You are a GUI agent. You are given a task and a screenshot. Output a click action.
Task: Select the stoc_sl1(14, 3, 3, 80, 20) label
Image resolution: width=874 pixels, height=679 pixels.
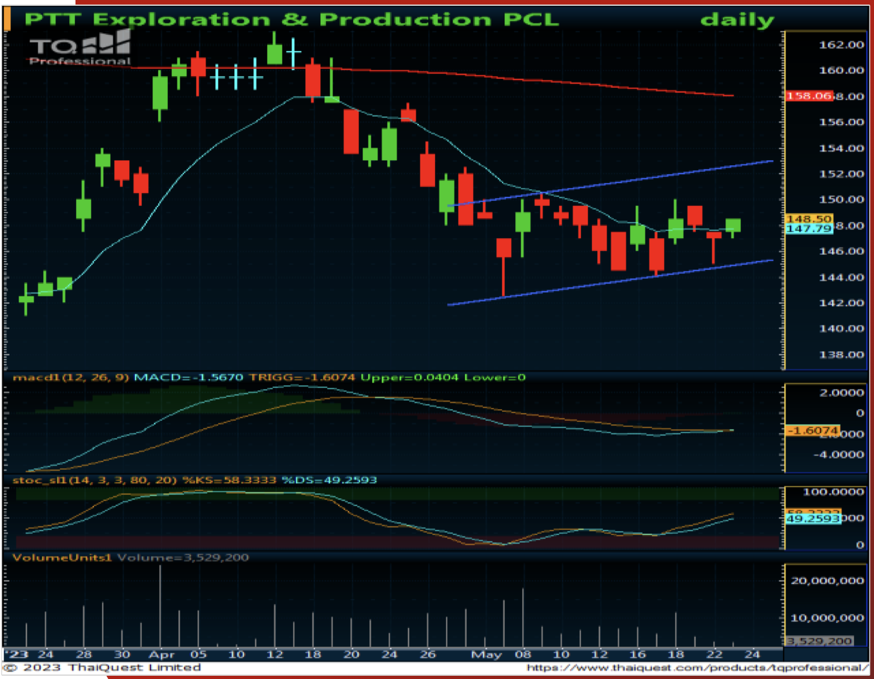pyautogui.click(x=95, y=480)
